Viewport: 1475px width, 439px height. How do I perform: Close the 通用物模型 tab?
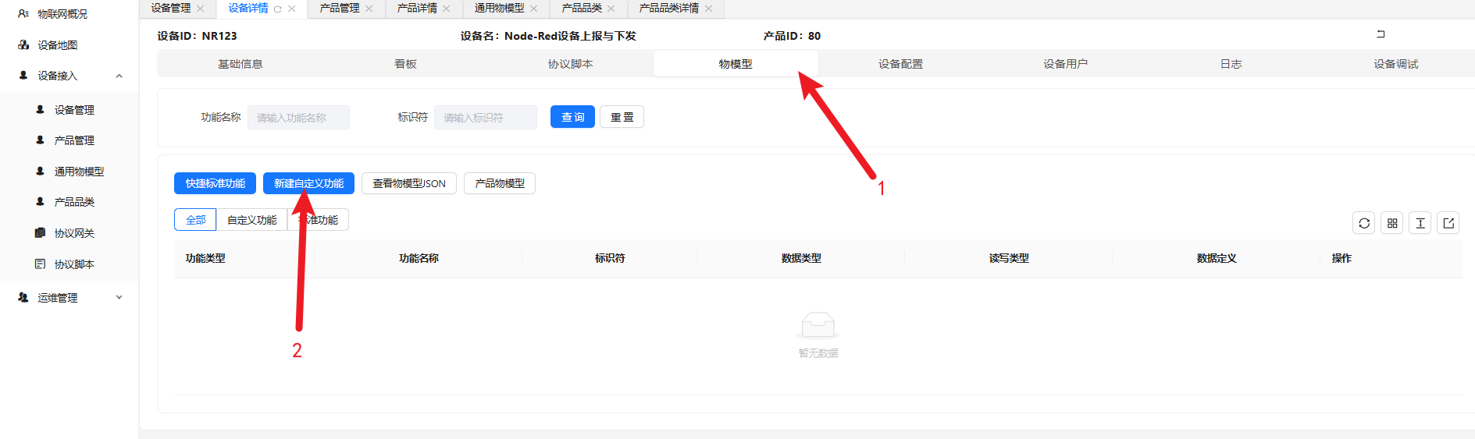(x=534, y=9)
